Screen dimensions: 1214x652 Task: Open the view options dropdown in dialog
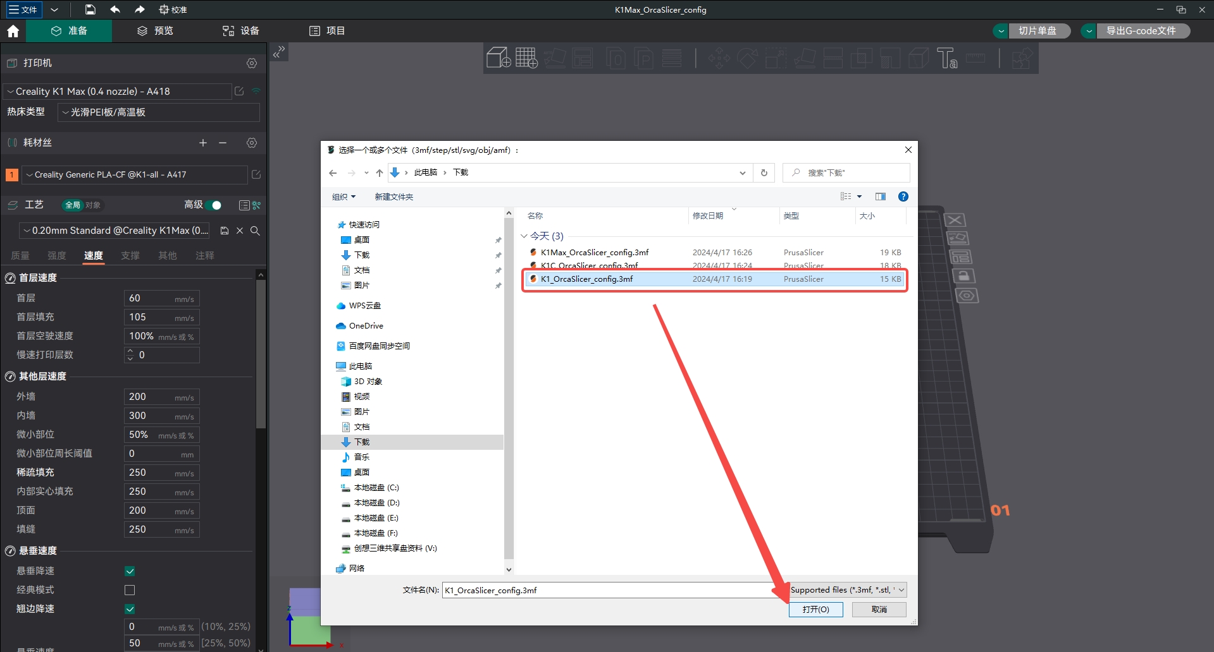pos(859,196)
